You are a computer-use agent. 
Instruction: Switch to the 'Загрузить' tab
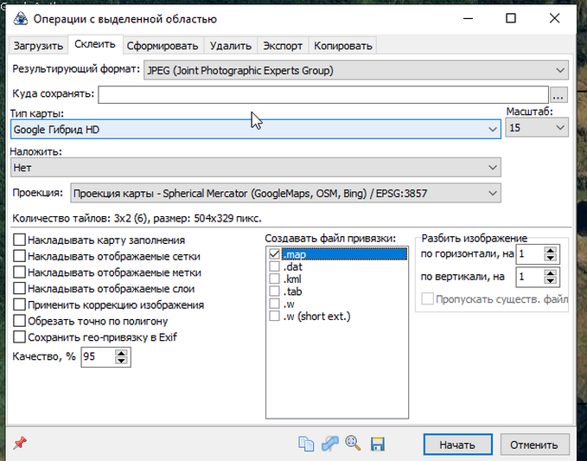pos(38,46)
